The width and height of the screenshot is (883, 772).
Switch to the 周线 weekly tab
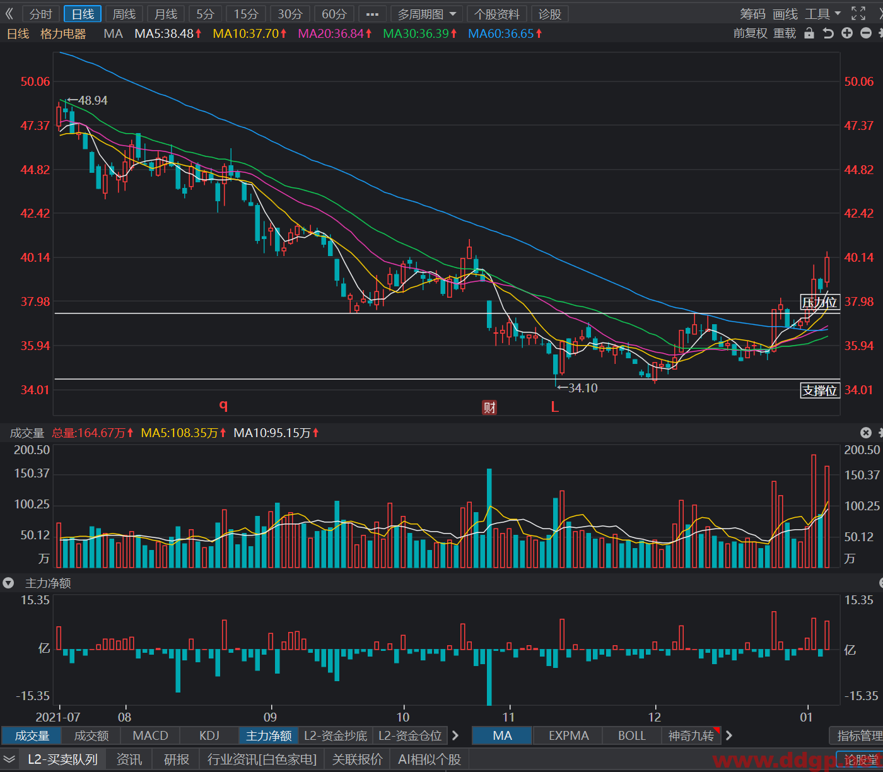point(124,14)
